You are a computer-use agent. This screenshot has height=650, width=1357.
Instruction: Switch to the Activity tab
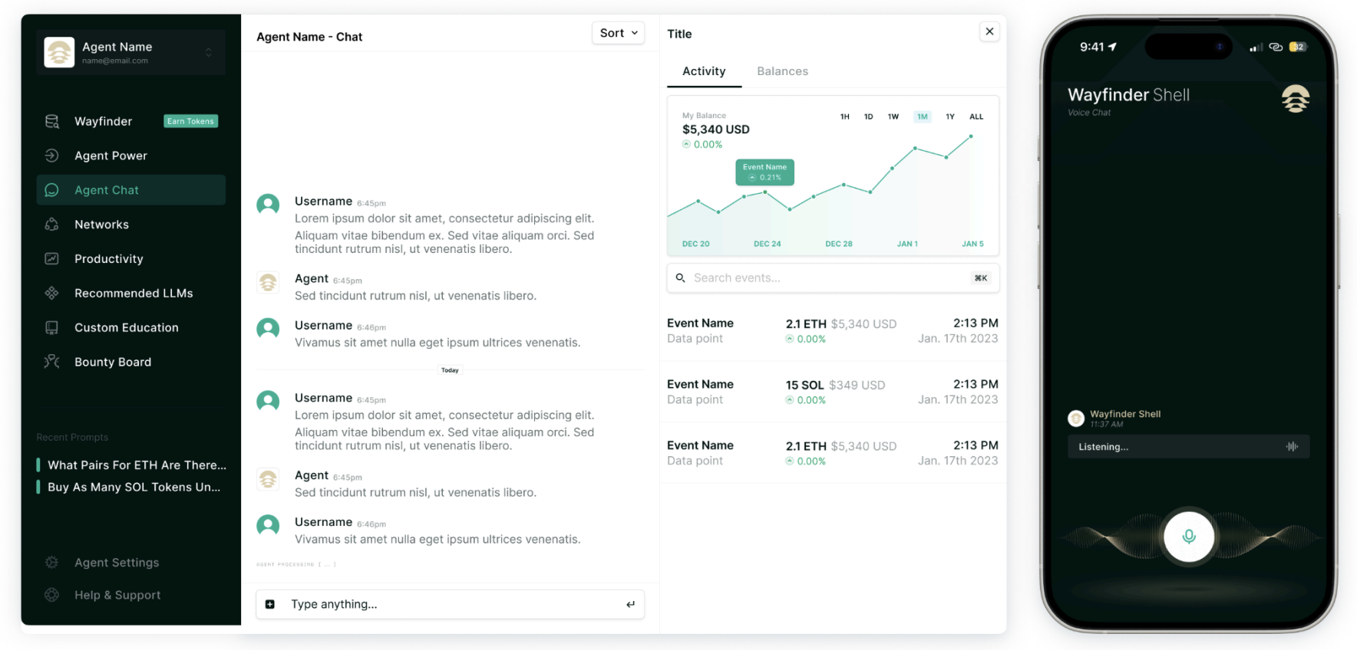(704, 71)
